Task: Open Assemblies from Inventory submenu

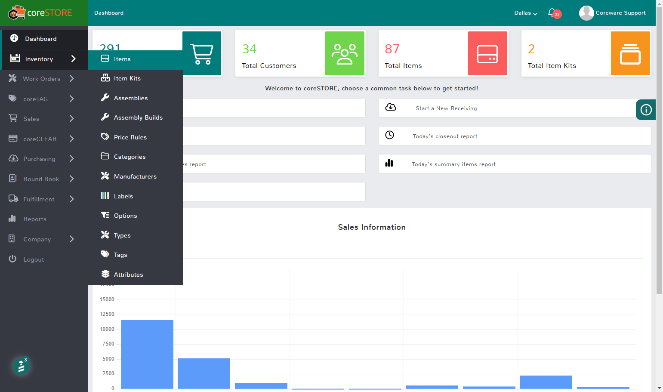Action: point(136,98)
